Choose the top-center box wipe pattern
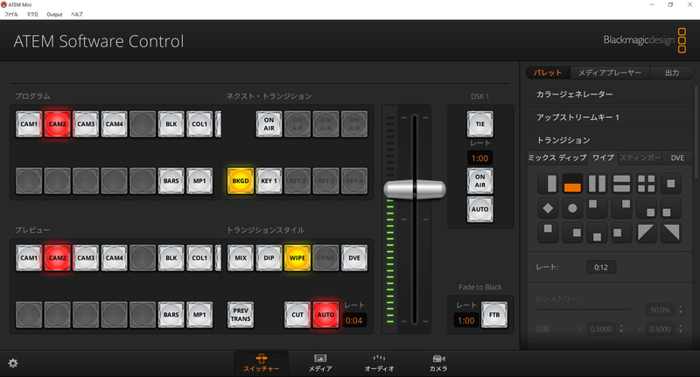 pos(548,233)
